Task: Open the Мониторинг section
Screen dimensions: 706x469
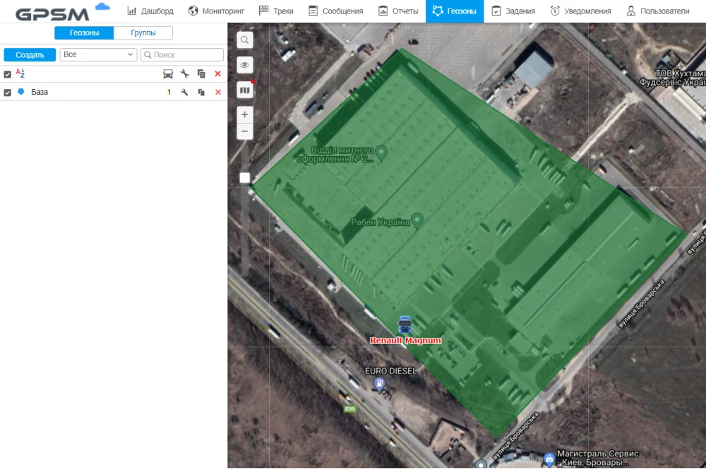Action: coord(217,11)
